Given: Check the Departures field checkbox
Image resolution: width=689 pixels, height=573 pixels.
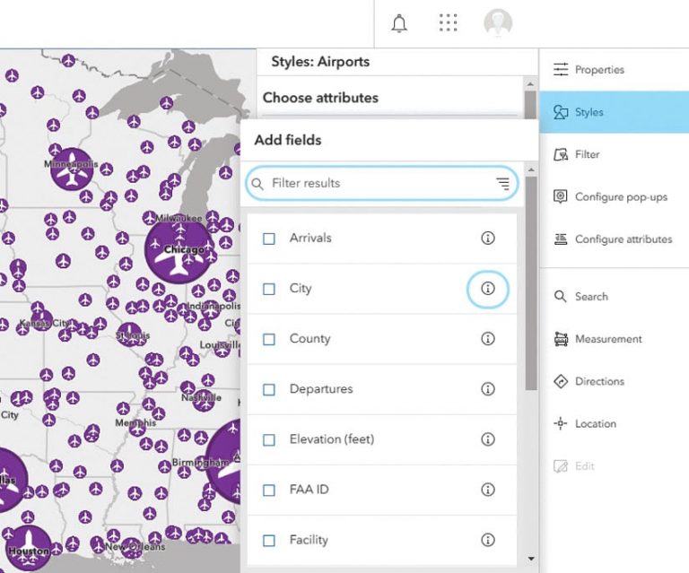Looking at the screenshot, I should click(269, 389).
